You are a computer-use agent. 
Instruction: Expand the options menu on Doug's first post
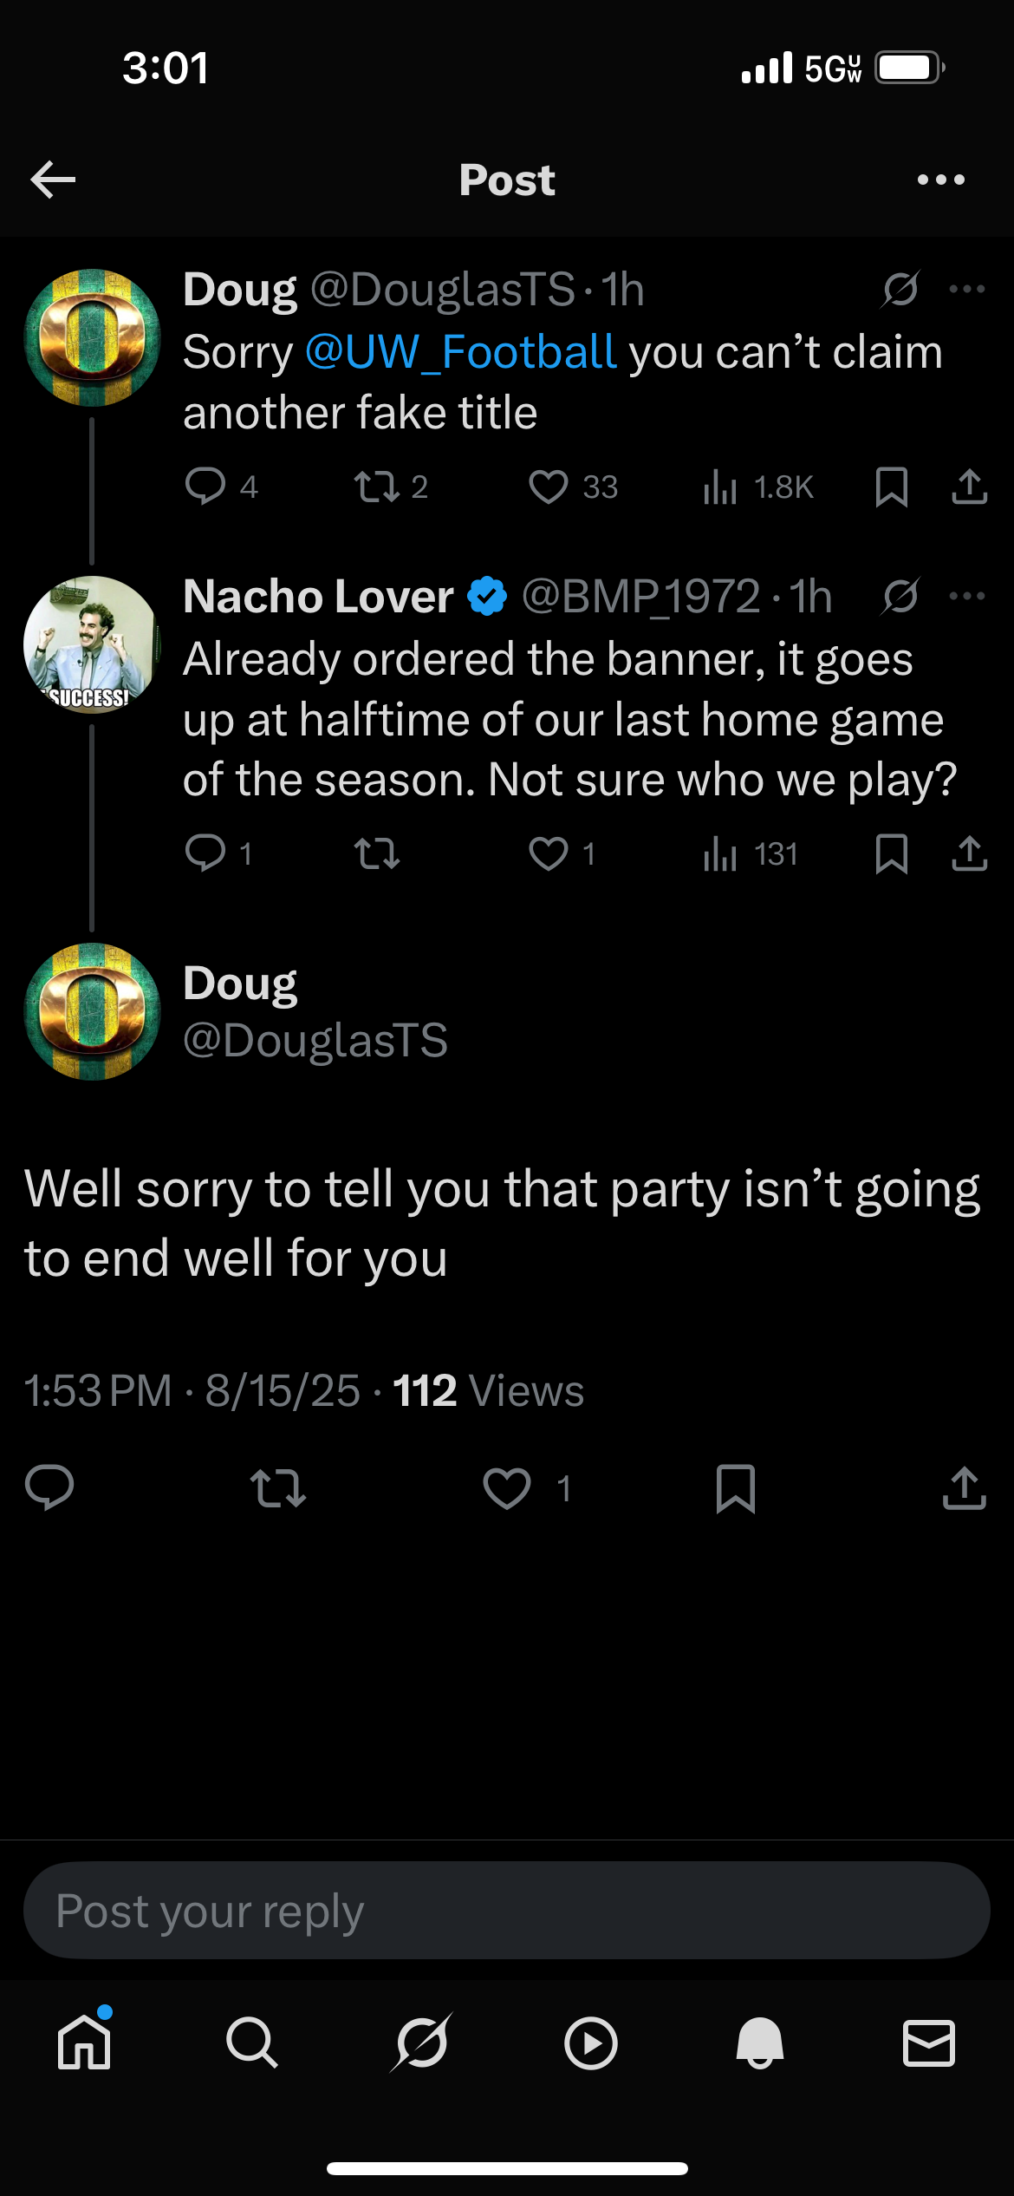pos(967,289)
